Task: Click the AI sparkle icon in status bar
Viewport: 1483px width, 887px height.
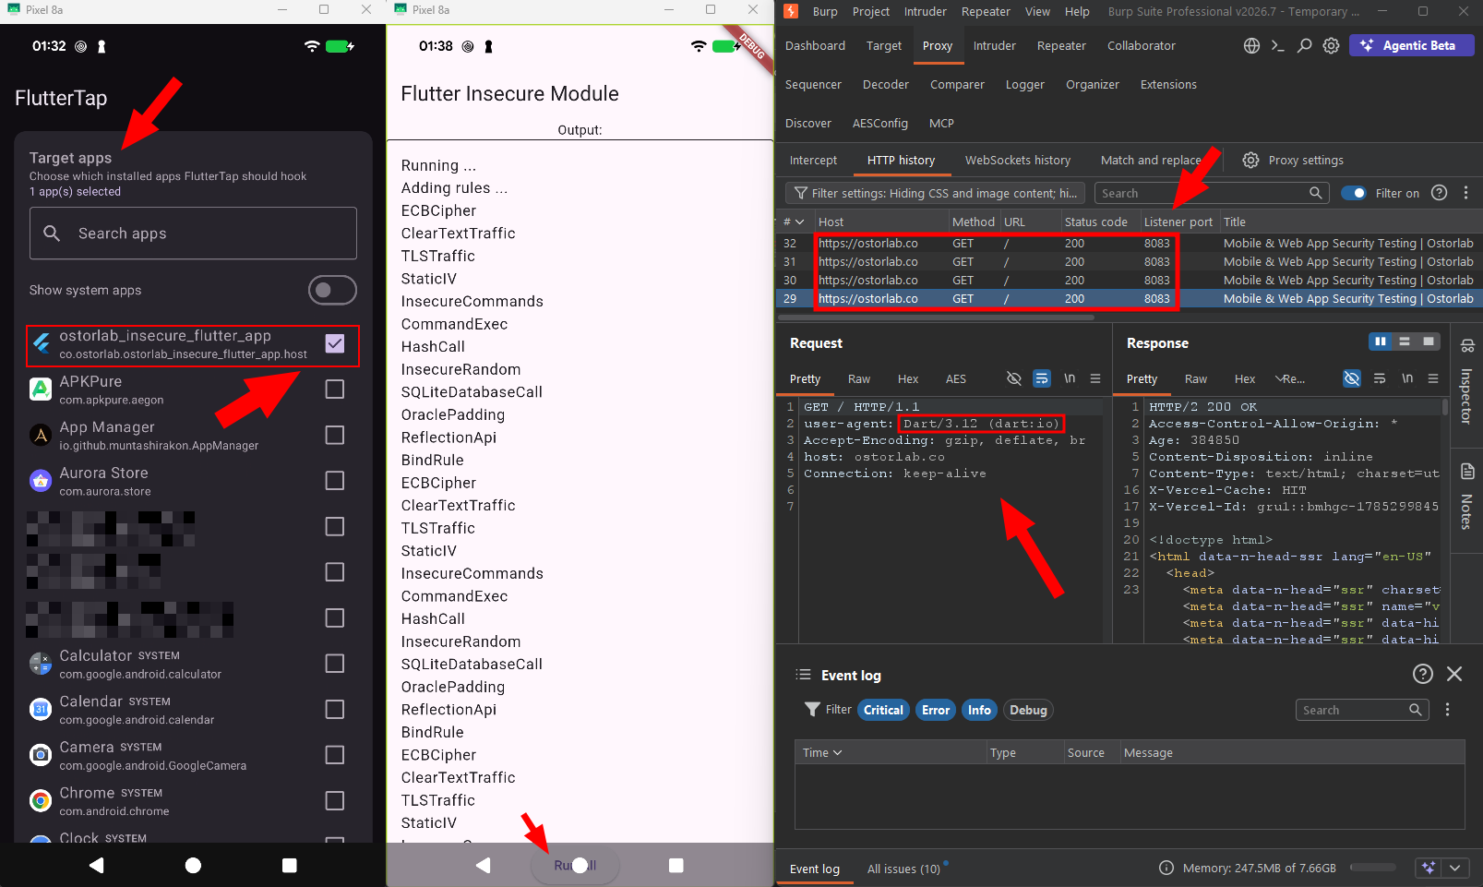Action: (1429, 868)
